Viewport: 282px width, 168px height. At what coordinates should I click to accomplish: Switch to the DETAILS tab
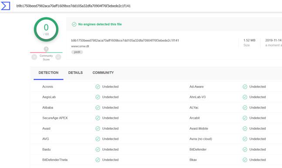(x=75, y=72)
